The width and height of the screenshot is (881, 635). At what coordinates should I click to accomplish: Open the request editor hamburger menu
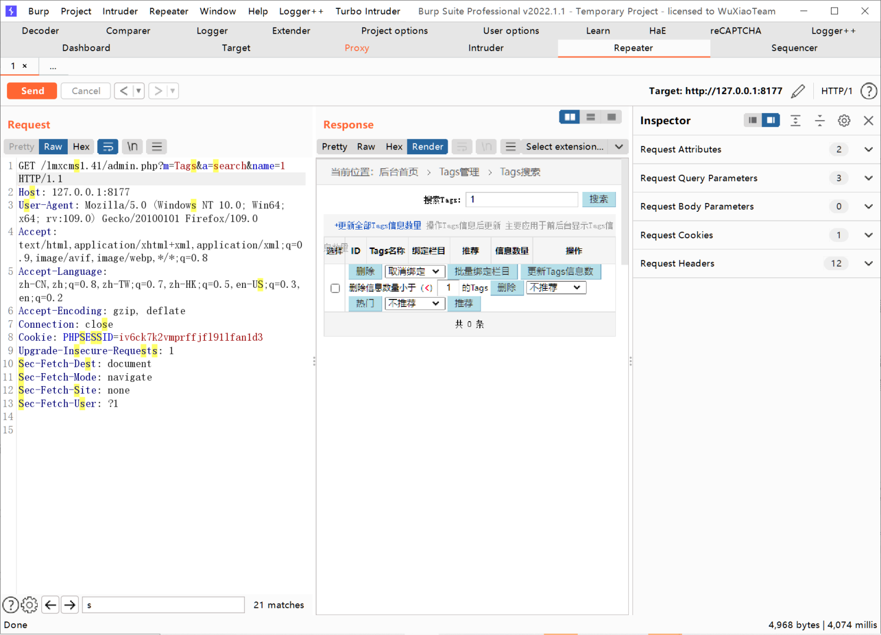tap(156, 147)
